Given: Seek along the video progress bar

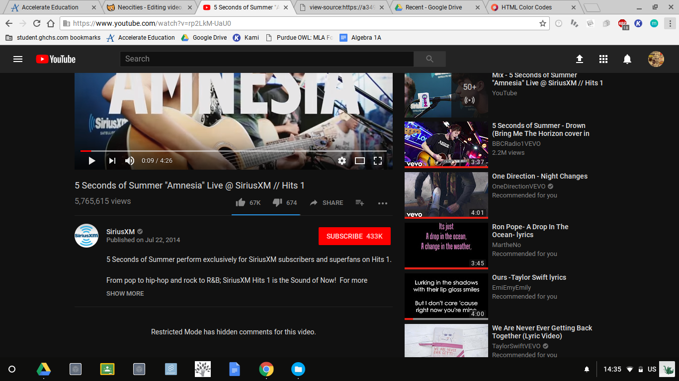Looking at the screenshot, I should point(234,150).
